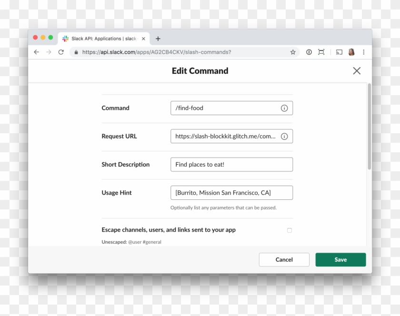Focus the Usage Hint text field
Viewport: 400px width, 316px height.
tap(231, 193)
